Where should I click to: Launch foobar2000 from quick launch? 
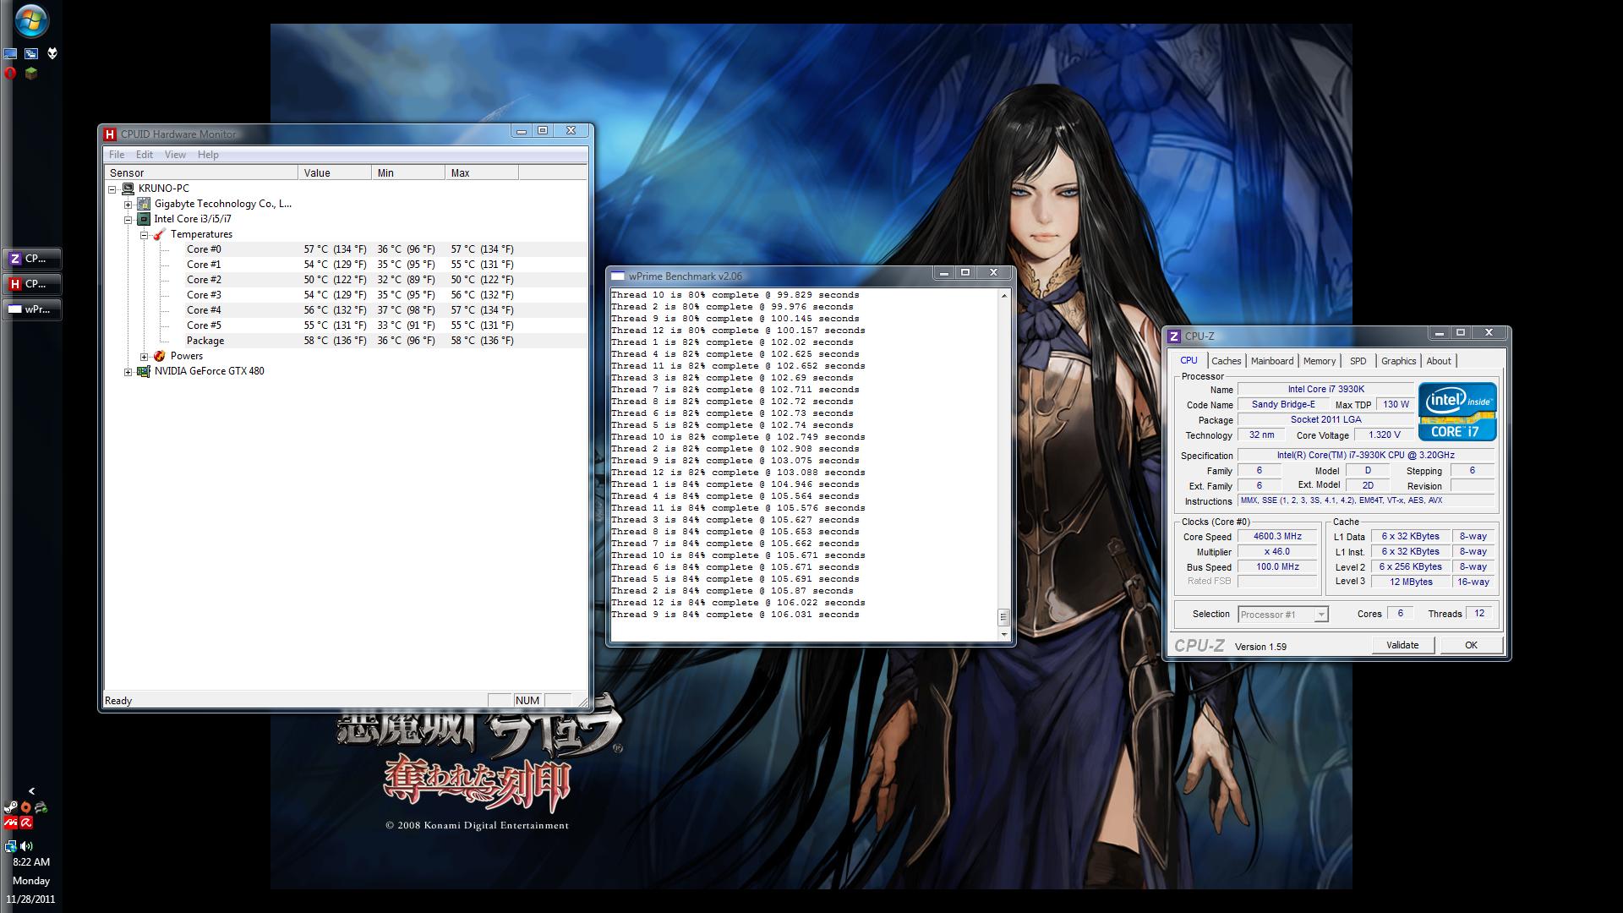[52, 53]
